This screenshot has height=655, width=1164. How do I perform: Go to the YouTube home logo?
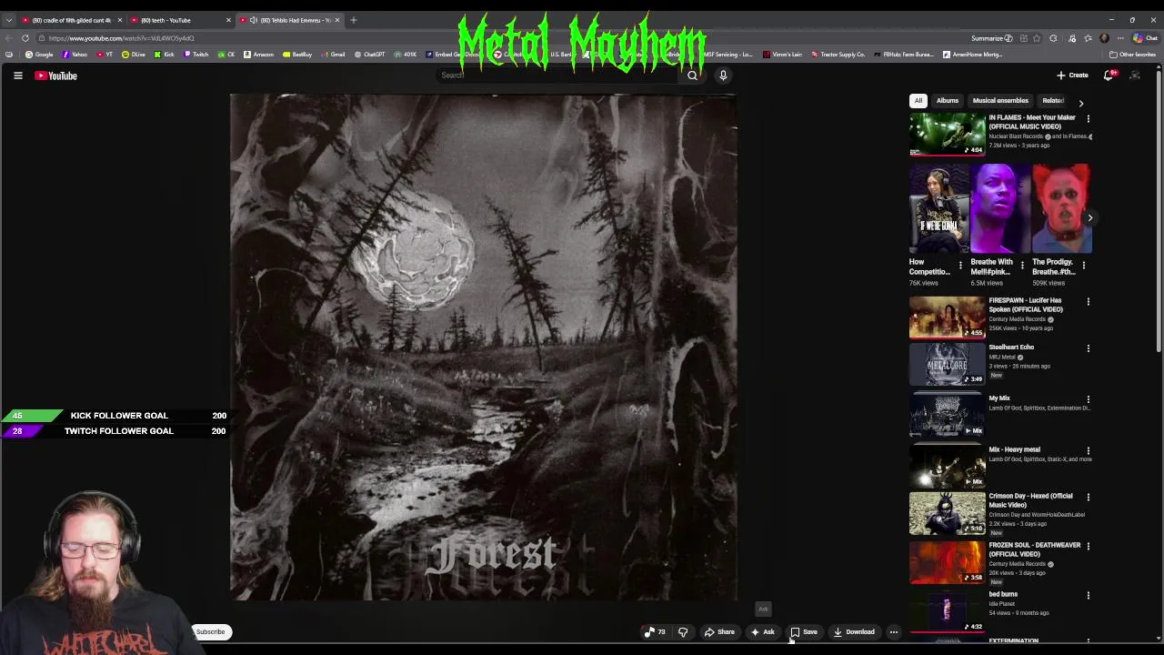(x=56, y=76)
